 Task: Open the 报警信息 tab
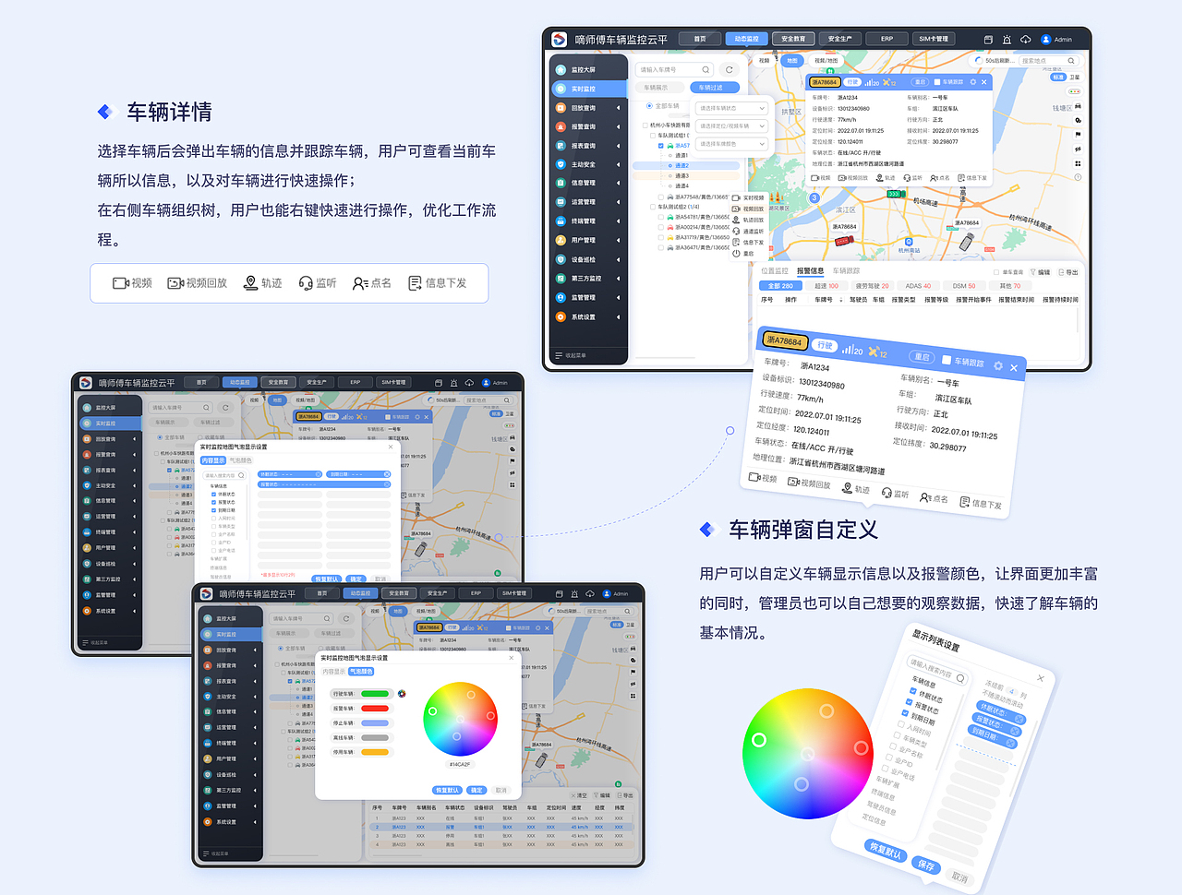[x=810, y=270]
